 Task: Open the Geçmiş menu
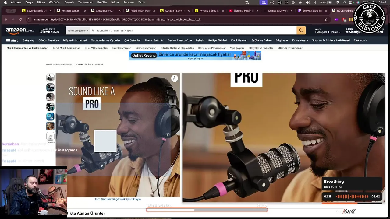pyautogui.click(x=69, y=2)
